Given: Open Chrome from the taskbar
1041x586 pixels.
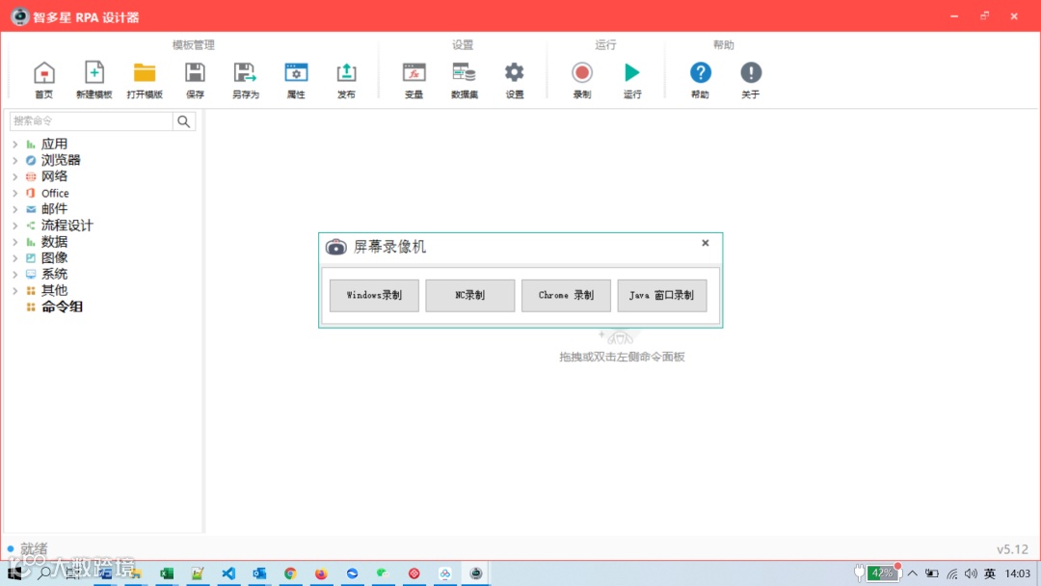Looking at the screenshot, I should pyautogui.click(x=290, y=573).
